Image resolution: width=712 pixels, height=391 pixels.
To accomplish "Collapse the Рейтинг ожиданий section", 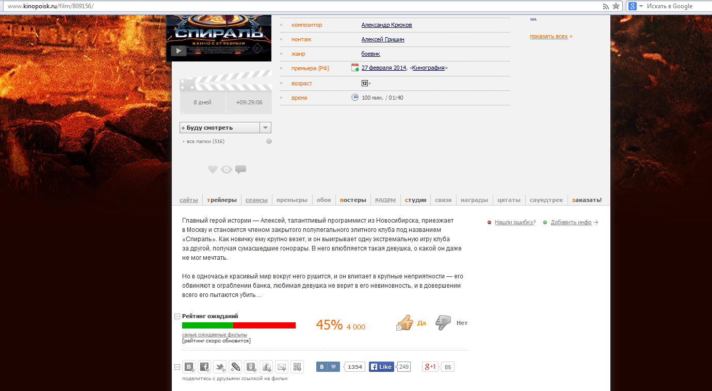I will tap(177, 316).
